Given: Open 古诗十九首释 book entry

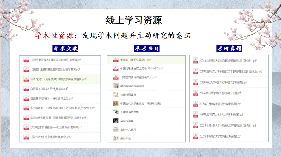Looking at the screenshot, I should (128, 129).
